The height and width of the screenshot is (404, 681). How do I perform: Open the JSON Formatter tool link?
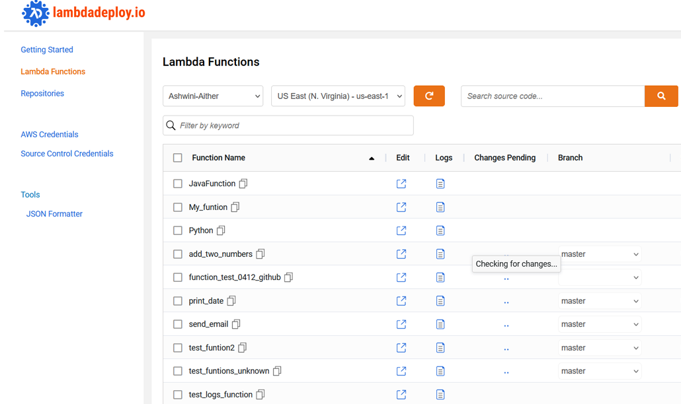(54, 214)
